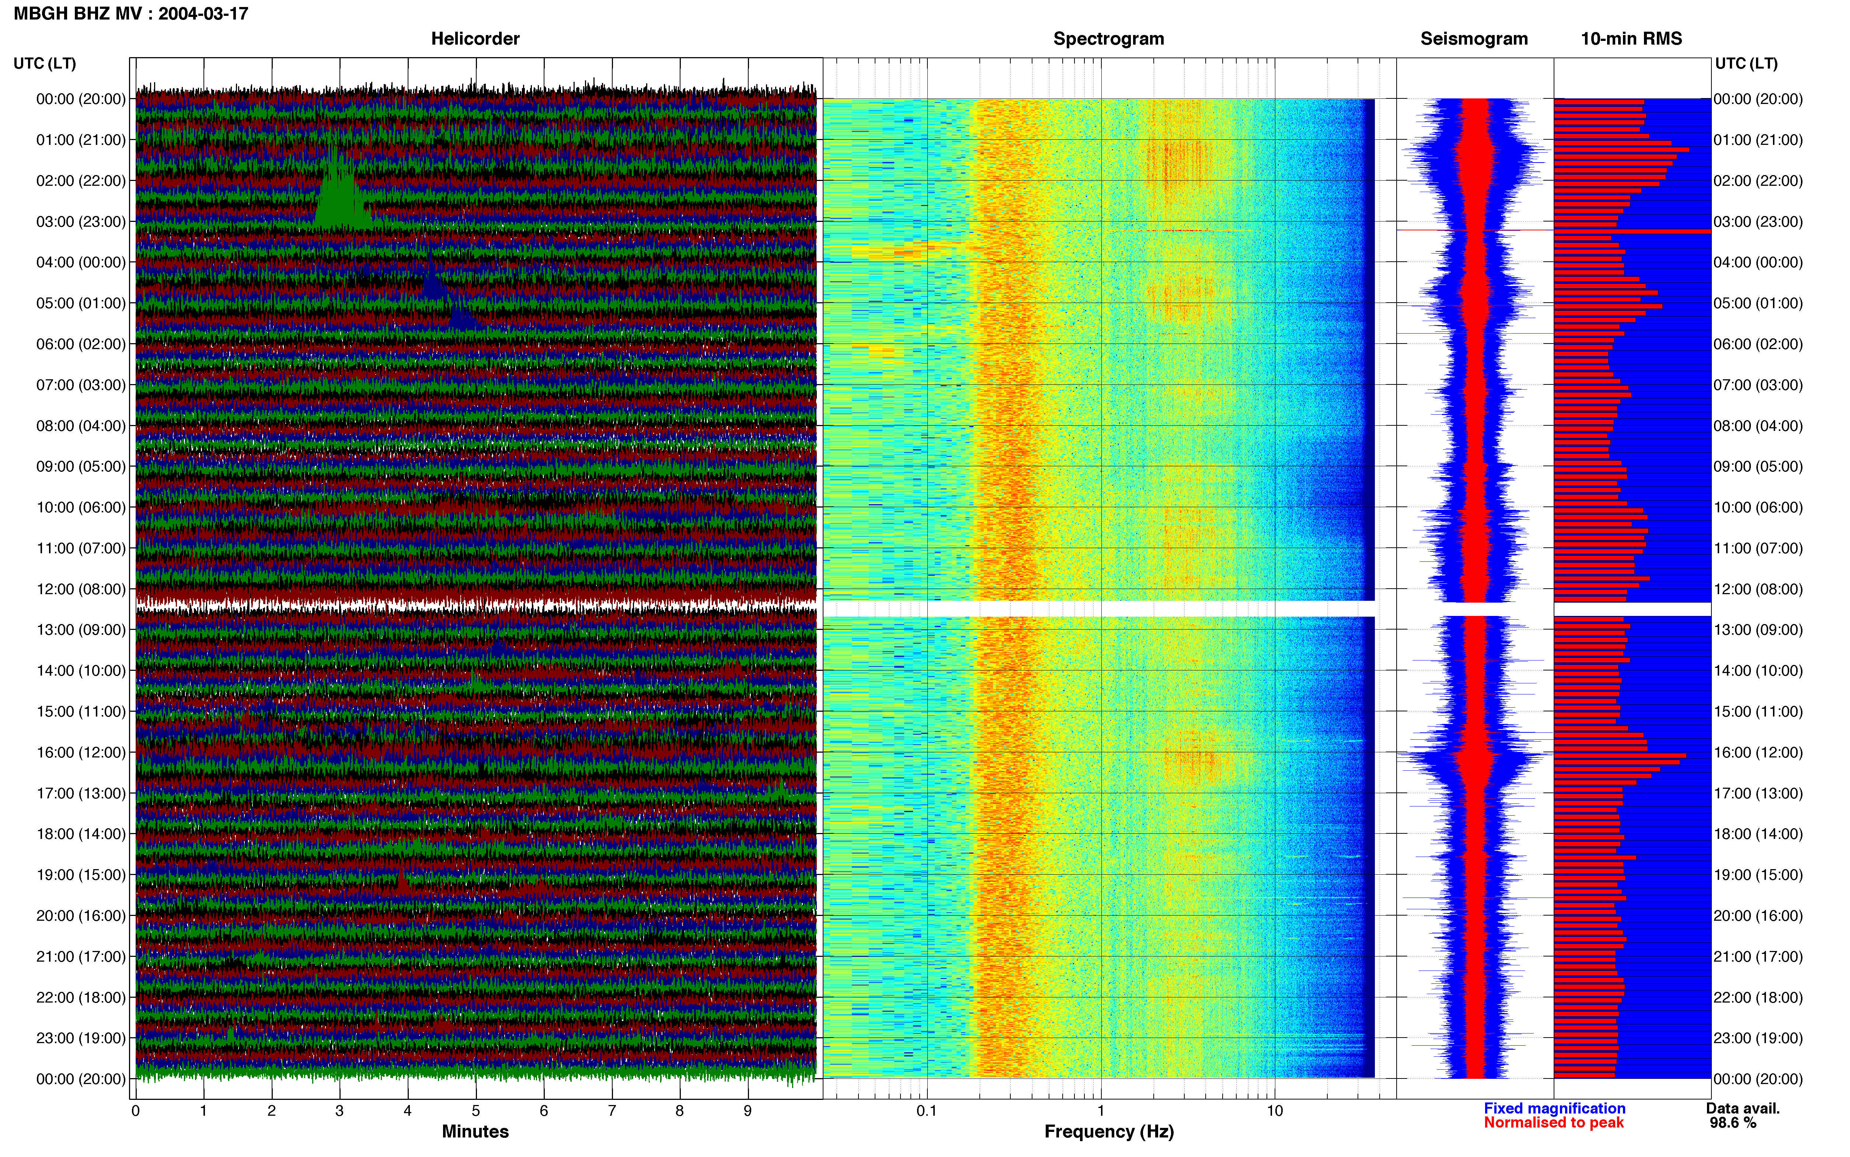Click left time label 04:00 (00:00)
1850x1157 pixels.
[80, 262]
